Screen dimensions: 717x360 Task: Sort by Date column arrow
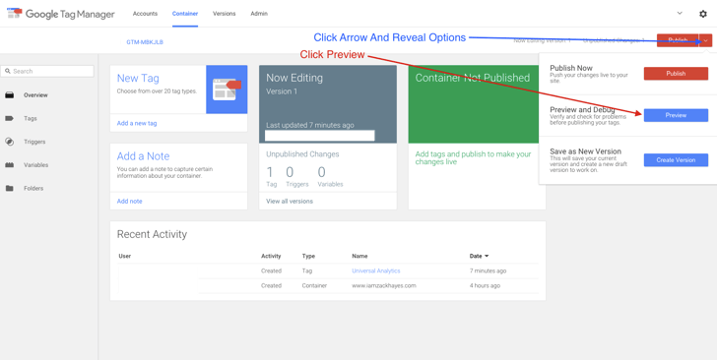pyautogui.click(x=487, y=257)
